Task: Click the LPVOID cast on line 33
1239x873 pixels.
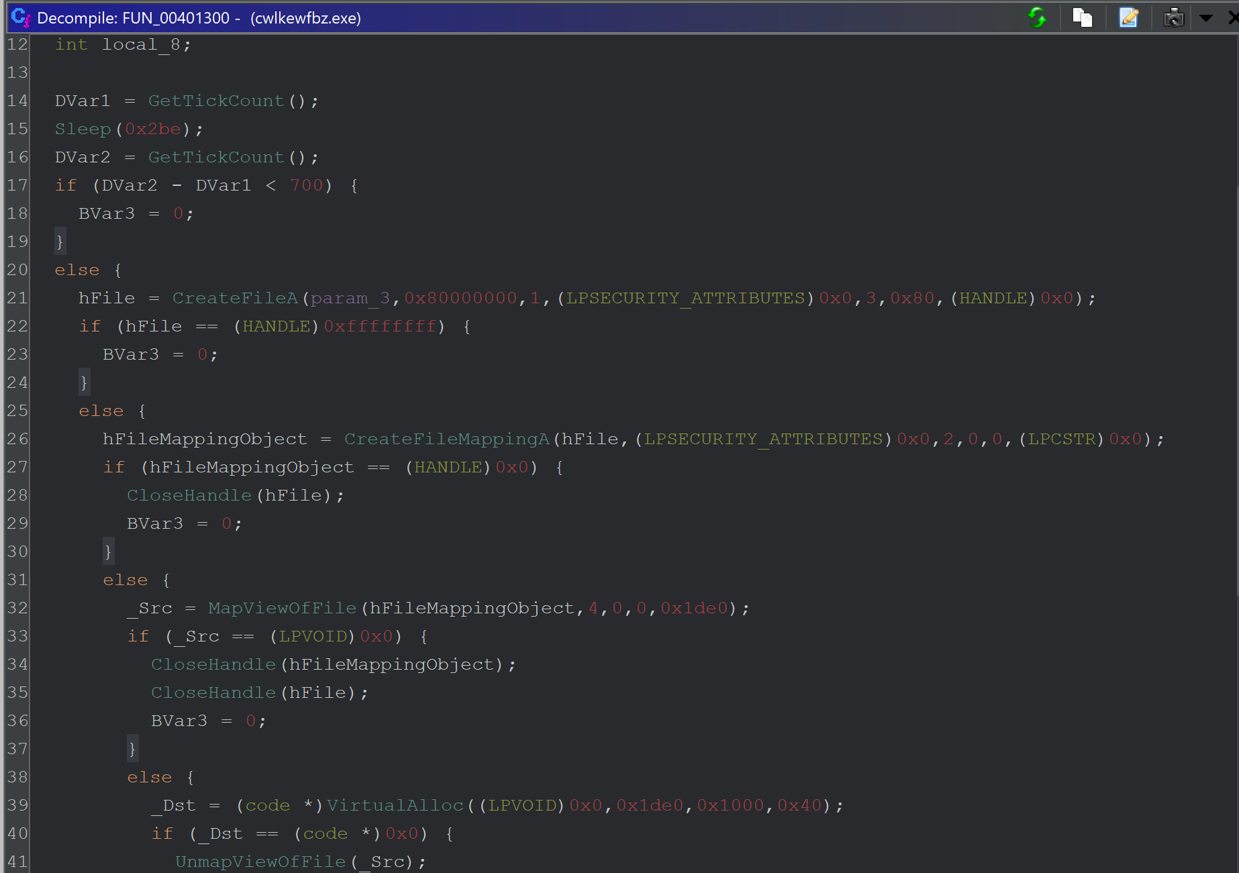Action: coord(313,636)
